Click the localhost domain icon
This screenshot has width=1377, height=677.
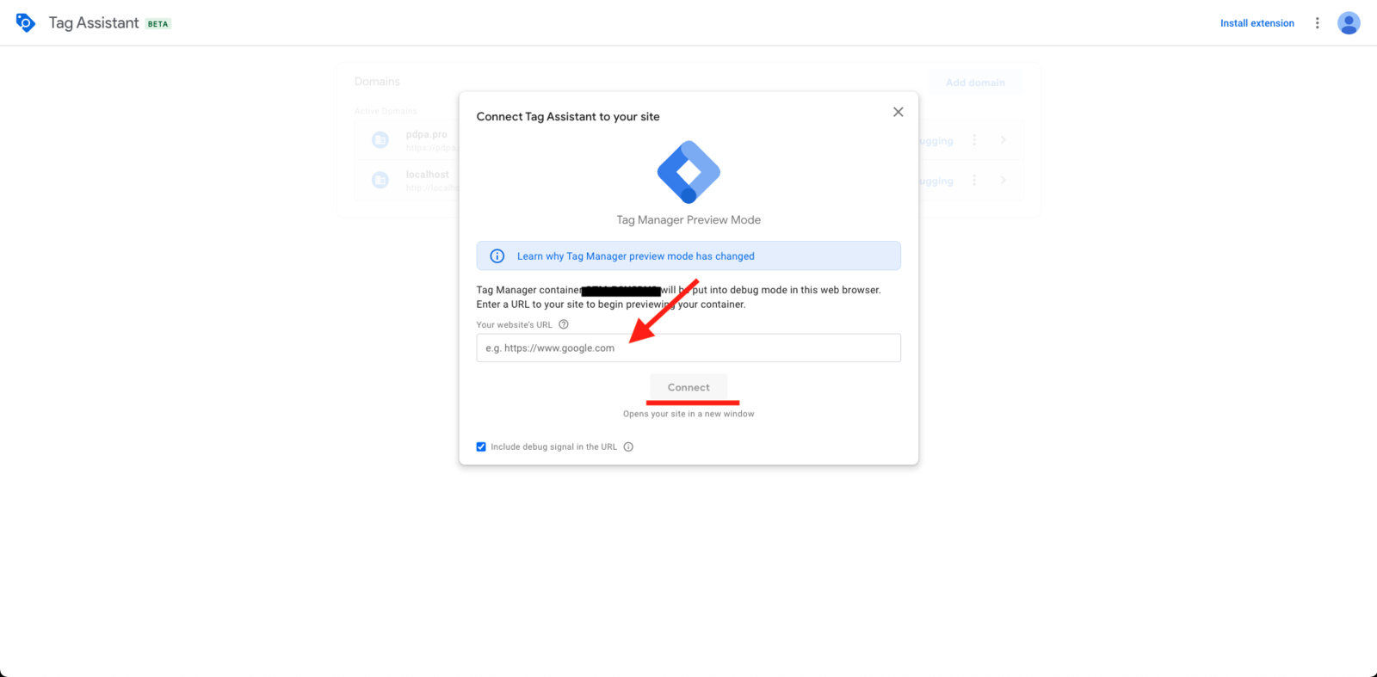(380, 180)
